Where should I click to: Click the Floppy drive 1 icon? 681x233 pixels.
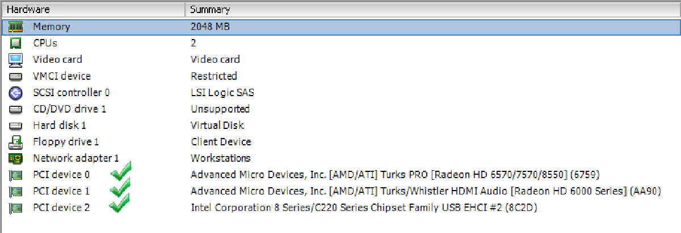(x=15, y=141)
